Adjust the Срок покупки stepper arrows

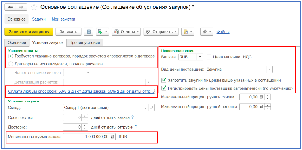pyautogui.click(x=85, y=118)
